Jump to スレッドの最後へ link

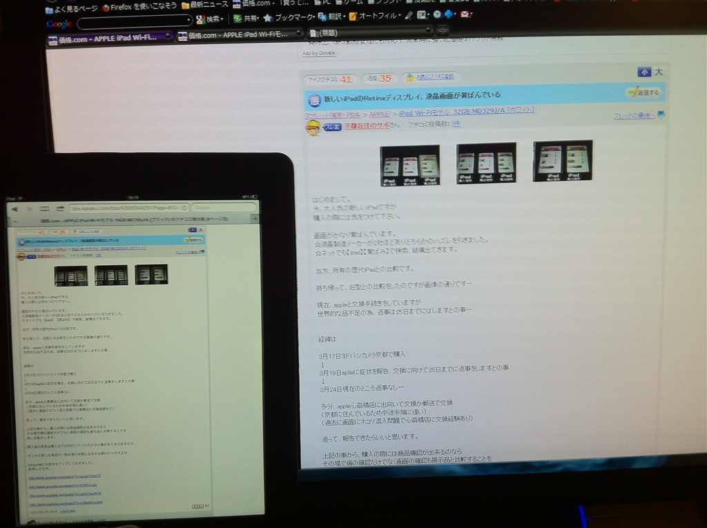pyautogui.click(x=634, y=116)
